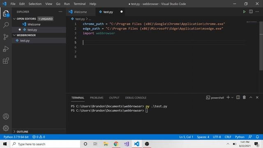Show errors and warnings count
Image resolution: width=263 pixels, height=148 pixels.
pyautogui.click(x=39, y=137)
